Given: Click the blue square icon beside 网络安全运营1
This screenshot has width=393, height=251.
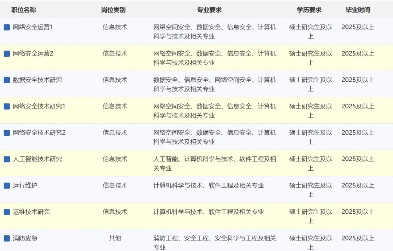Looking at the screenshot, I should [7, 27].
